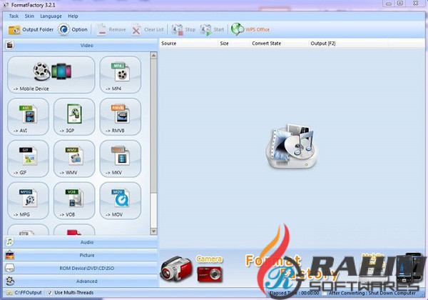Expand the Audio section

81,242
